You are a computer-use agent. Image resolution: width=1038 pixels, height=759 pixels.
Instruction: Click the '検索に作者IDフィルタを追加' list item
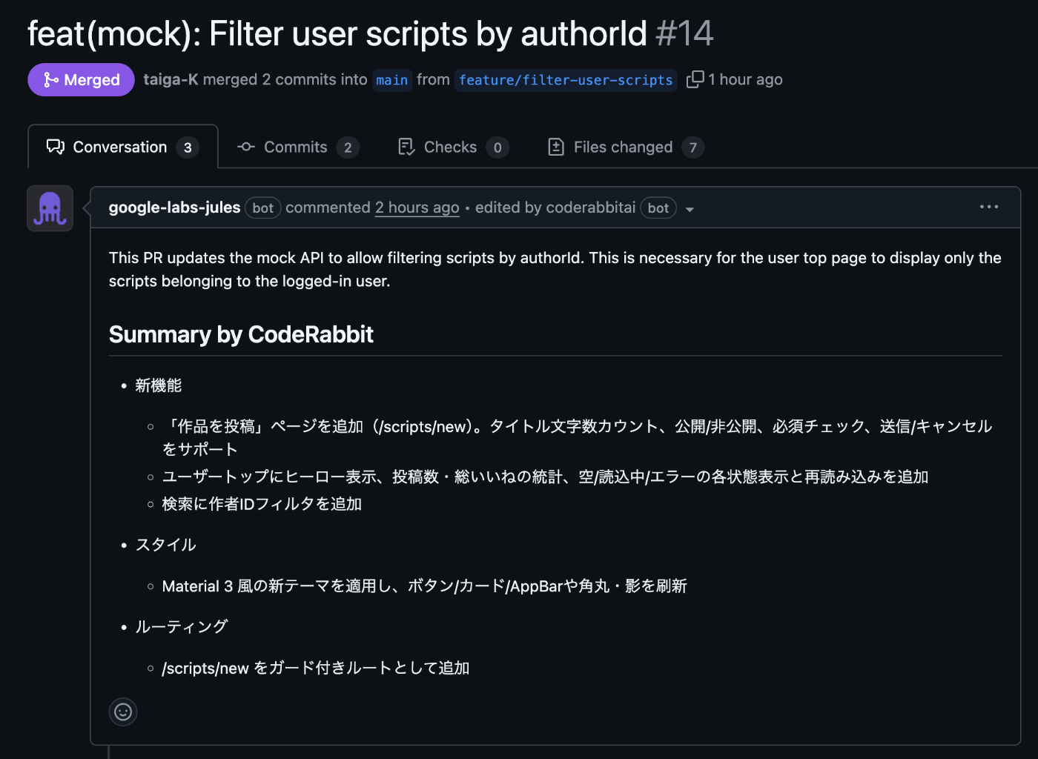point(262,504)
